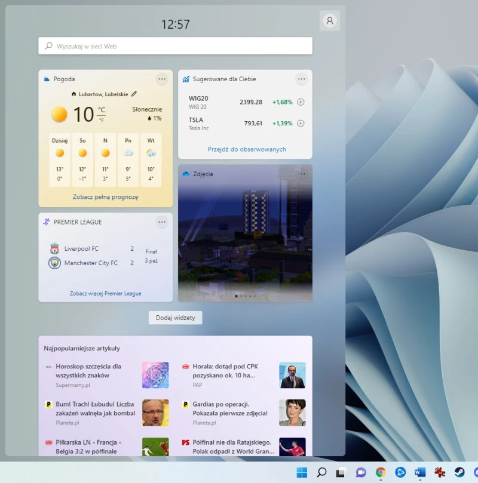Open the user profile icon in widgets panel
The height and width of the screenshot is (483, 478).
329,20
